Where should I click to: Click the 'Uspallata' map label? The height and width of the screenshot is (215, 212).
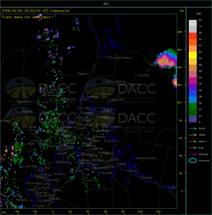(x=24, y=102)
